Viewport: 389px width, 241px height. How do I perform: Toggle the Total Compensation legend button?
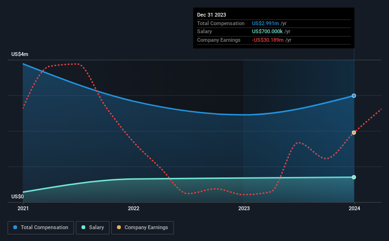pos(41,228)
